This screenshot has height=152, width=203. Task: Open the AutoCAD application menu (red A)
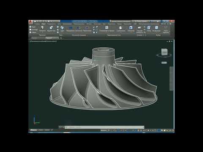pos(30,22)
